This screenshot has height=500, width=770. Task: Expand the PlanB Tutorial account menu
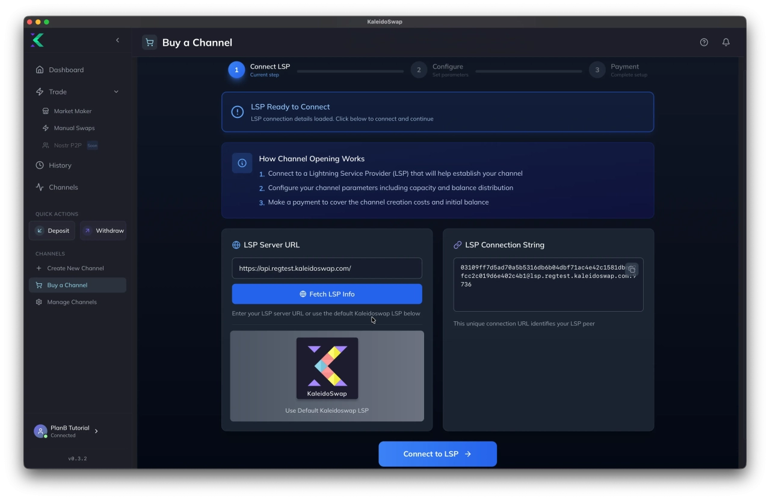point(96,431)
